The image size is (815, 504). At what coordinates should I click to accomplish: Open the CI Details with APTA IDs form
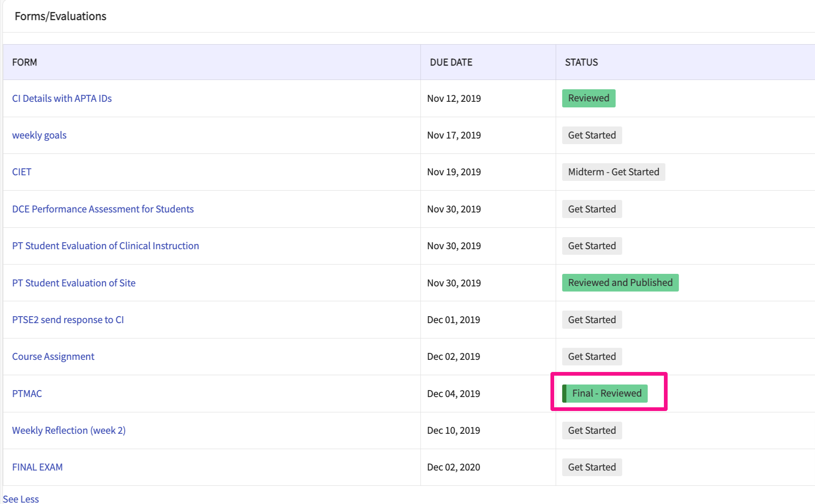62,99
